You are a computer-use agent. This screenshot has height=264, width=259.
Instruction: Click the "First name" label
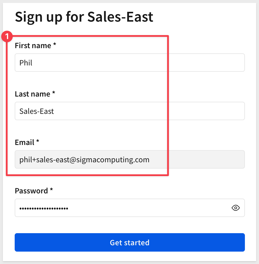[x=33, y=46]
